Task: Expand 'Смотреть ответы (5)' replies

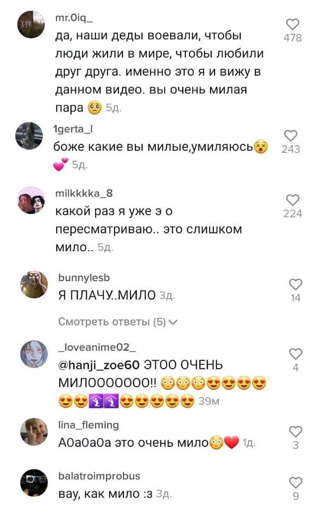Action: [x=118, y=321]
